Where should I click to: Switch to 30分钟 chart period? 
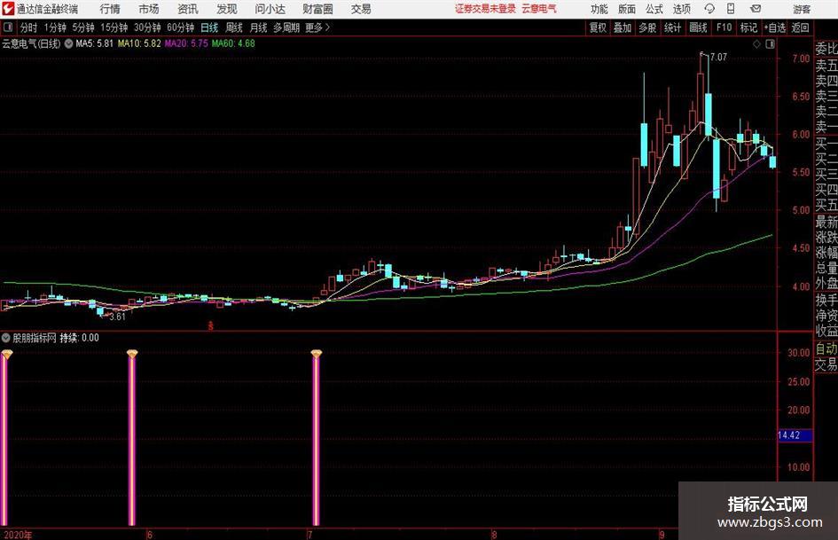click(147, 27)
